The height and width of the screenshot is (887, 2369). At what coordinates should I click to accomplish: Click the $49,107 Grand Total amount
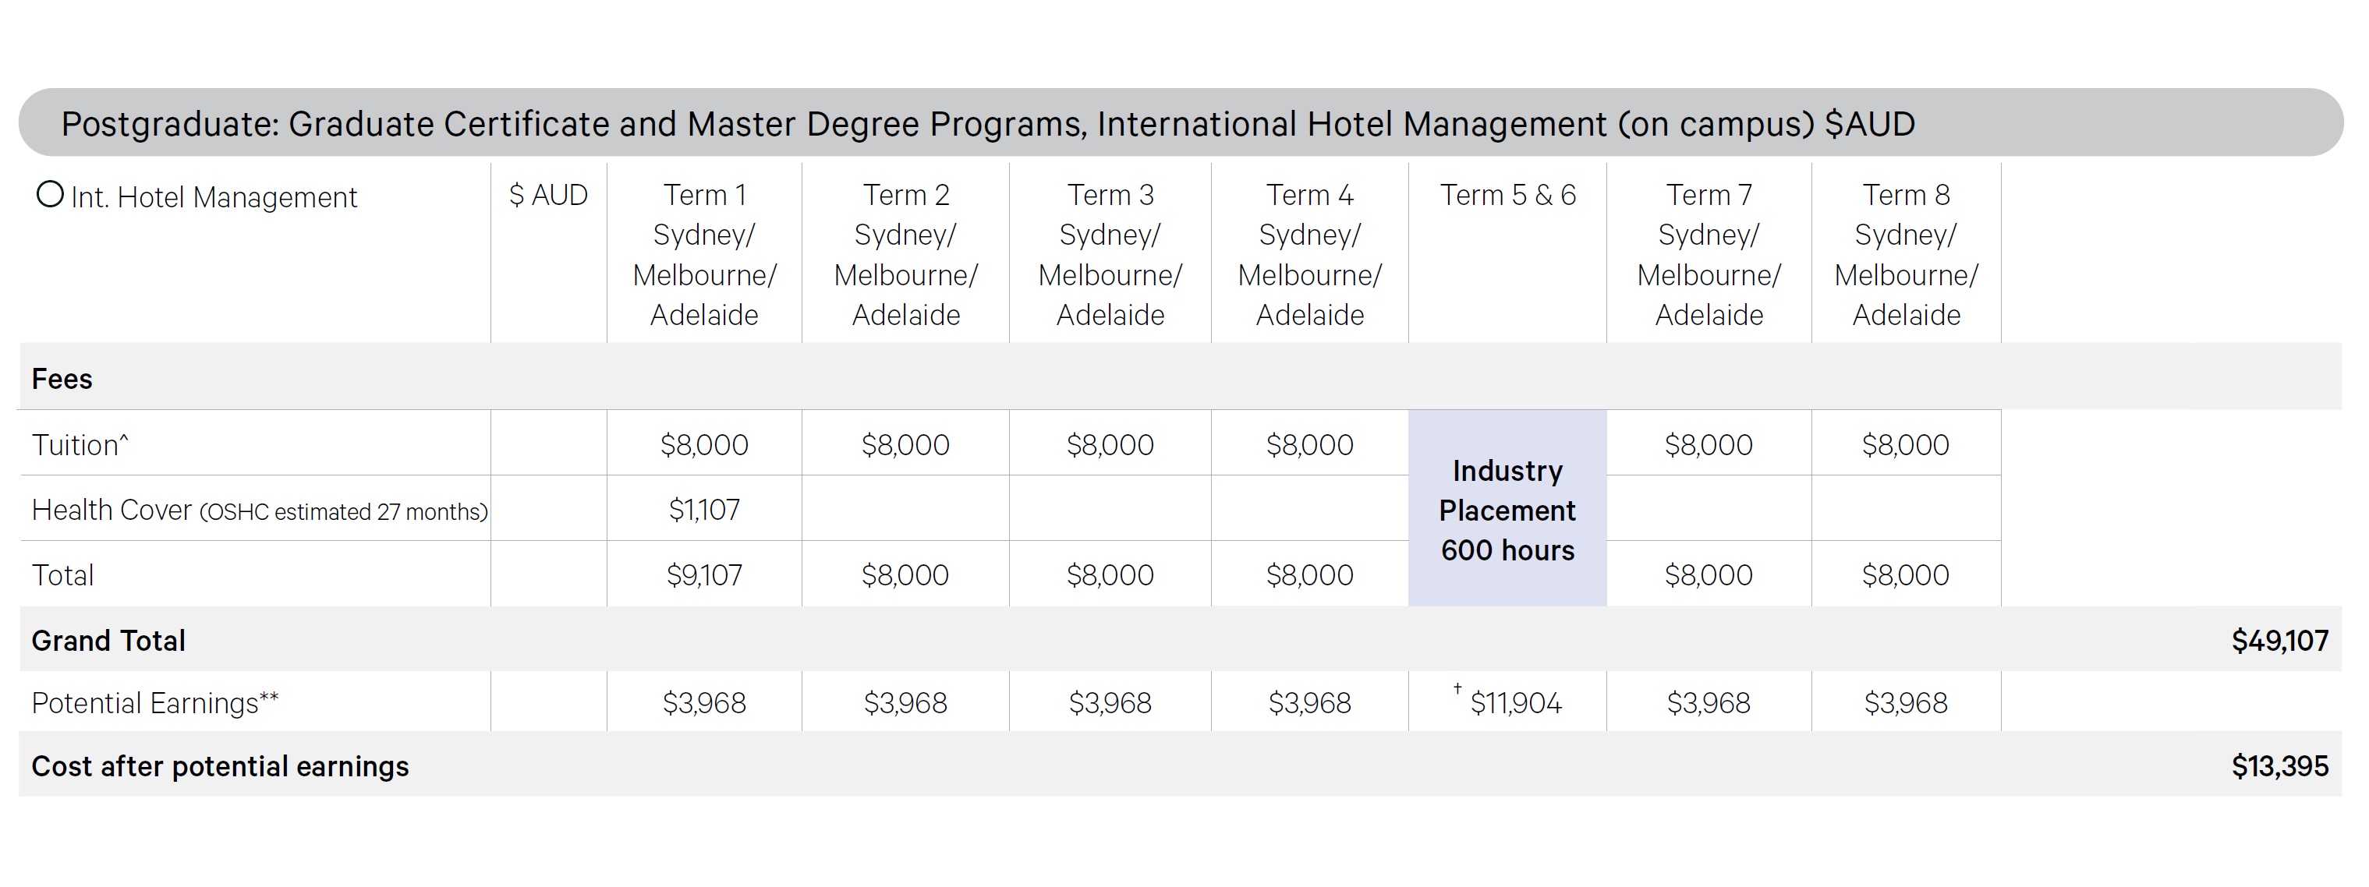pos(2279,640)
